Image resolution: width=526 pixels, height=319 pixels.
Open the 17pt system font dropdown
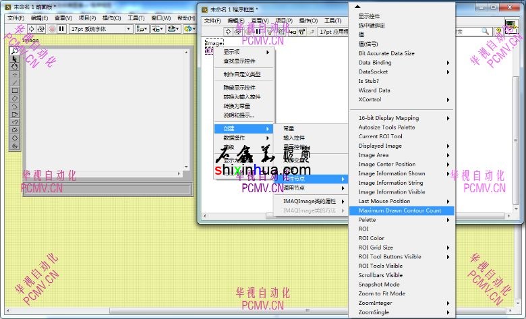[x=100, y=29]
